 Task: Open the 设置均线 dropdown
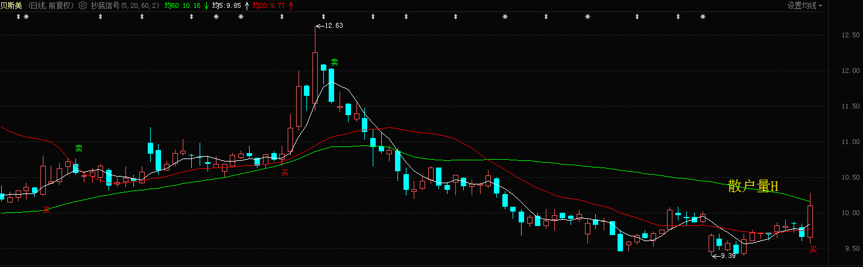[x=805, y=5]
